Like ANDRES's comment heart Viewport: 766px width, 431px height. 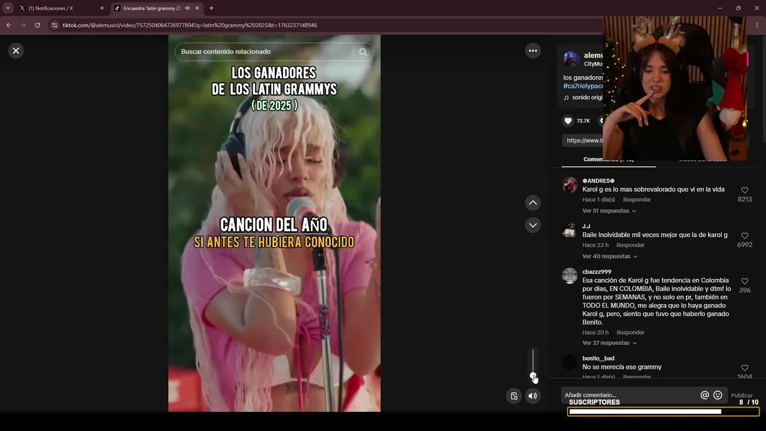744,190
